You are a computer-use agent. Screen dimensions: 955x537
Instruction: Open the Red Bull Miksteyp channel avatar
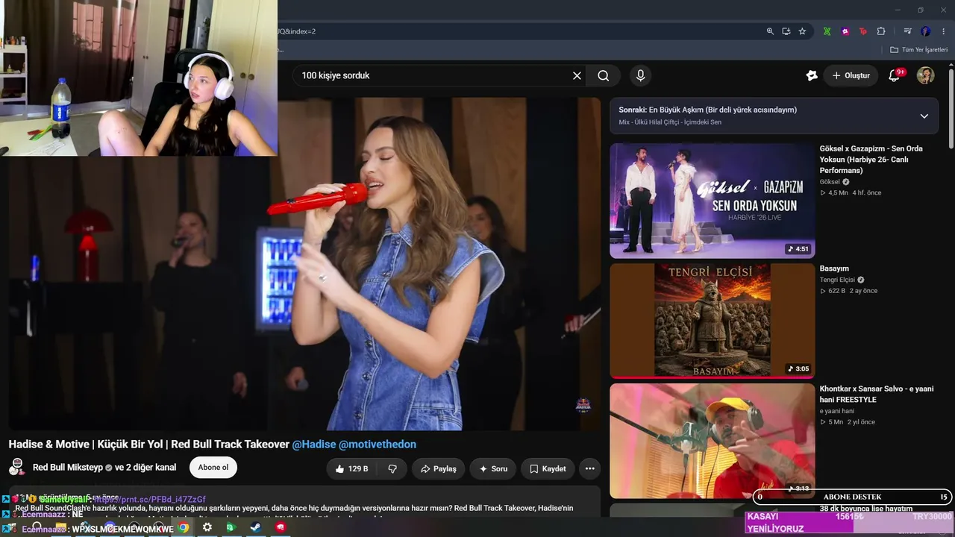pyautogui.click(x=16, y=468)
